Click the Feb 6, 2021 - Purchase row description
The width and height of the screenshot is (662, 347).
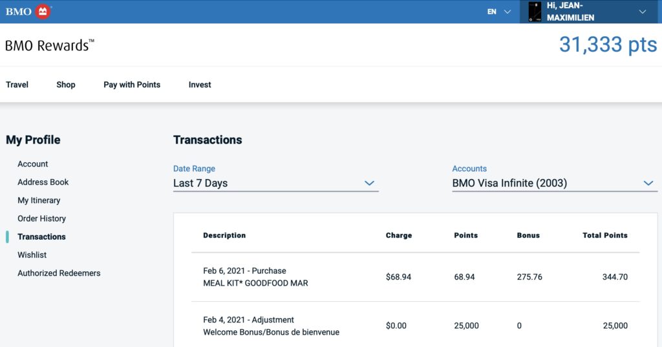(x=255, y=277)
